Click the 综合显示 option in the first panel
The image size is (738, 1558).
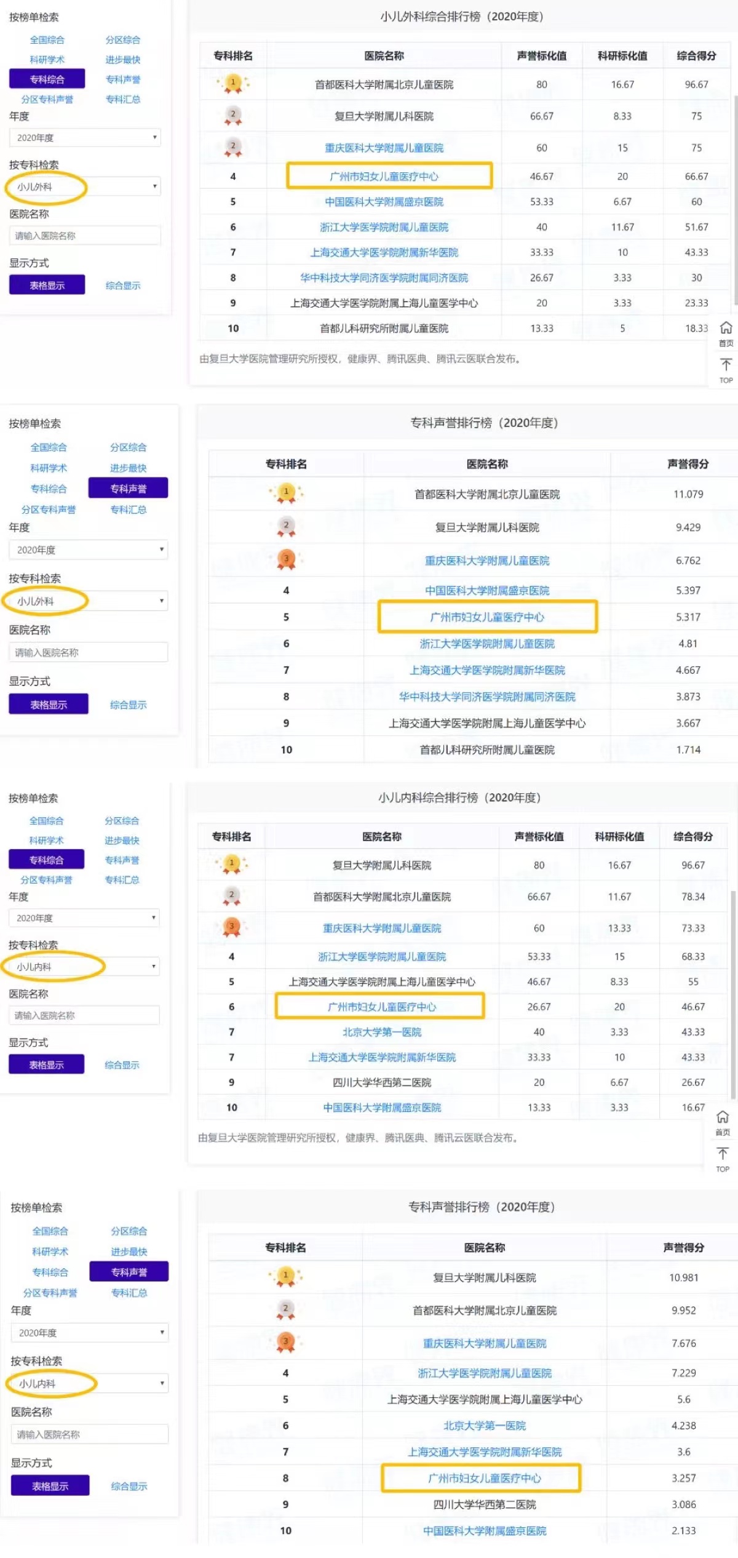pyautogui.click(x=123, y=286)
